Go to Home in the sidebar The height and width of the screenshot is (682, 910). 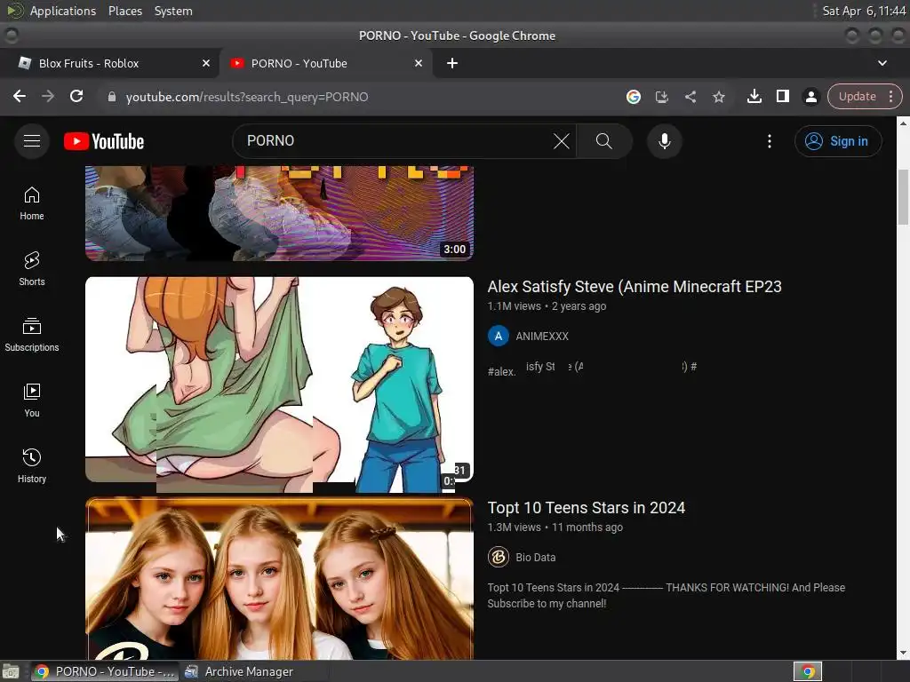31,203
